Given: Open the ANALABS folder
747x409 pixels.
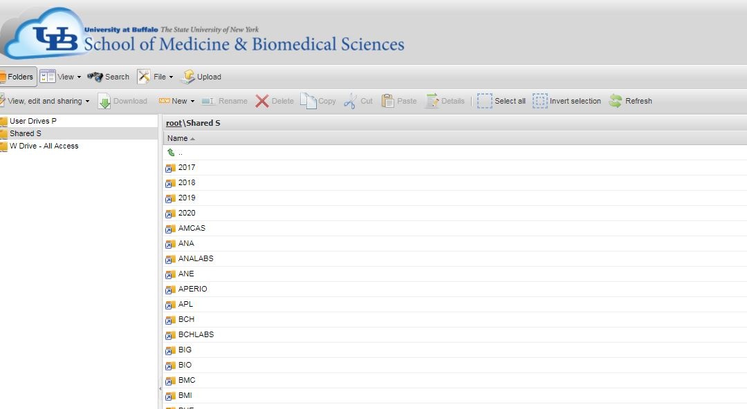Looking at the screenshot, I should (x=196, y=258).
